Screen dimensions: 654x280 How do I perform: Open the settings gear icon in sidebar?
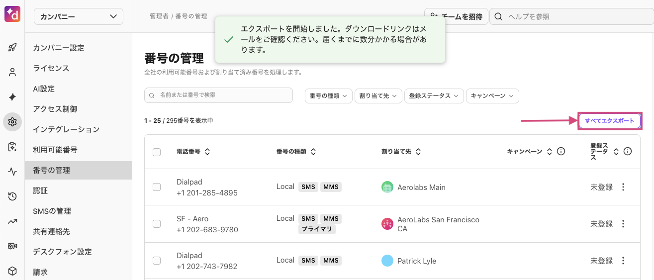pos(12,122)
